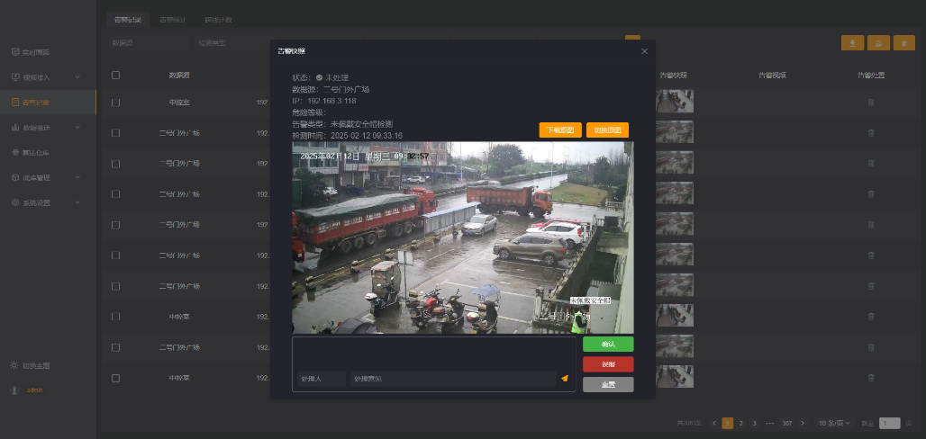Click the 视频接入 monitor icon
The width and height of the screenshot is (926, 439).
(15, 76)
